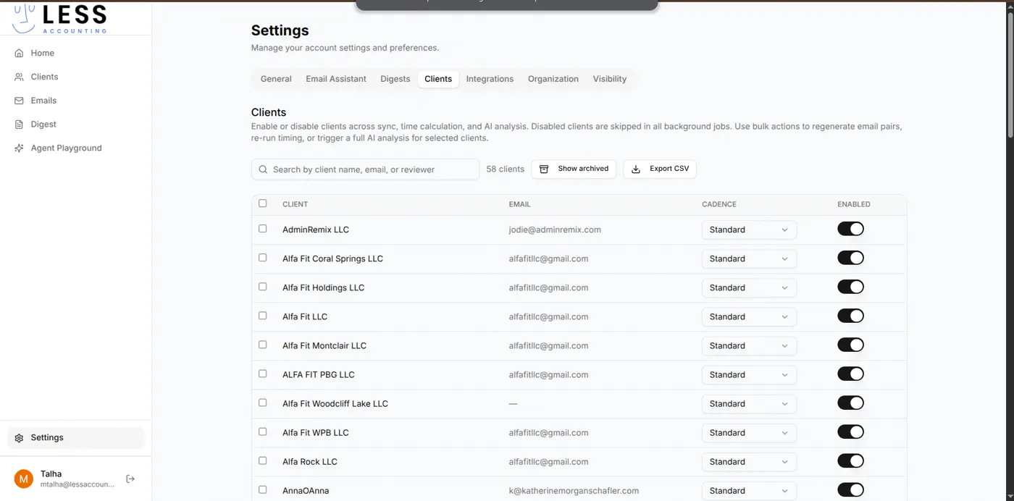Open cadence dropdown for AdminRemix LLC
Viewport: 1014px width, 501px height.
pyautogui.click(x=749, y=230)
